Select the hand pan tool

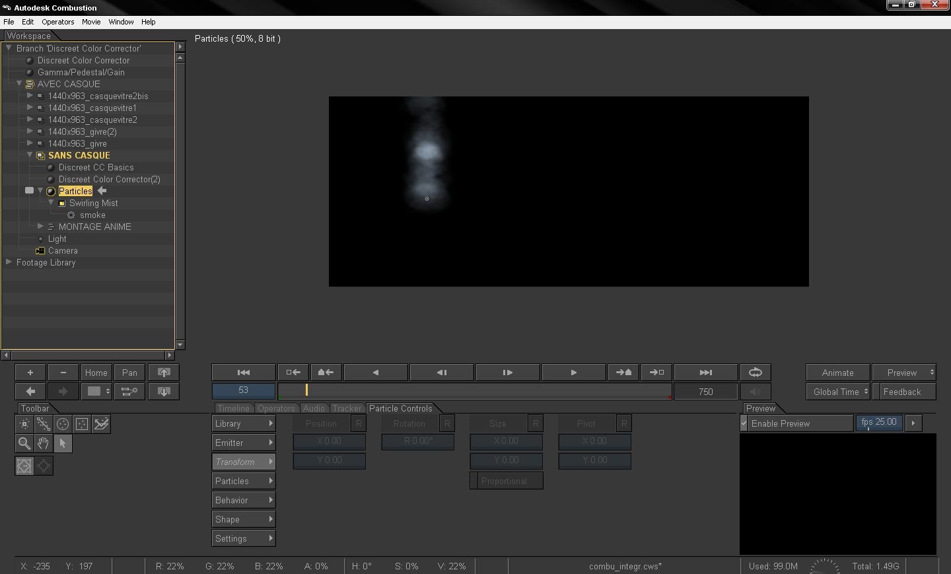click(44, 443)
